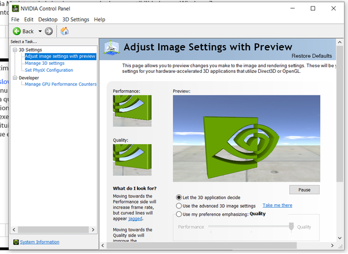
Task: Collapse the 3D Settings tree node
Action: coord(15,50)
